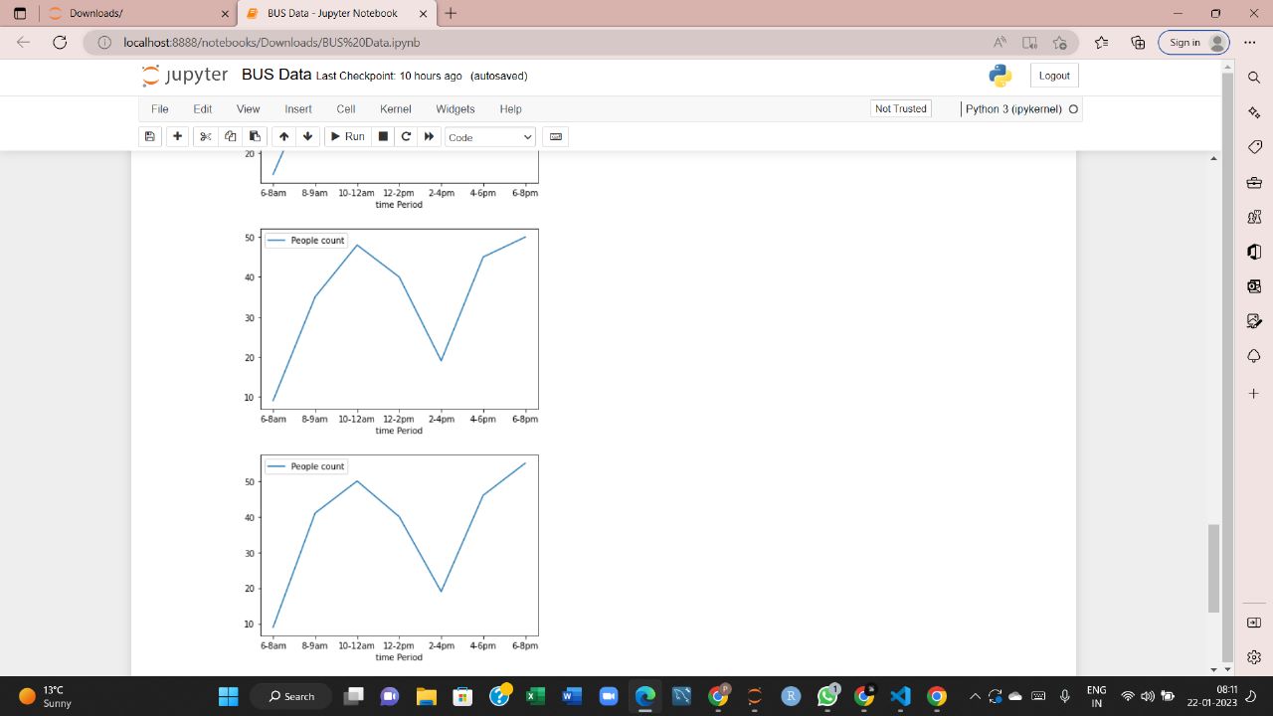Open Edge sidebar search icon
The image size is (1273, 716).
[x=1254, y=78]
